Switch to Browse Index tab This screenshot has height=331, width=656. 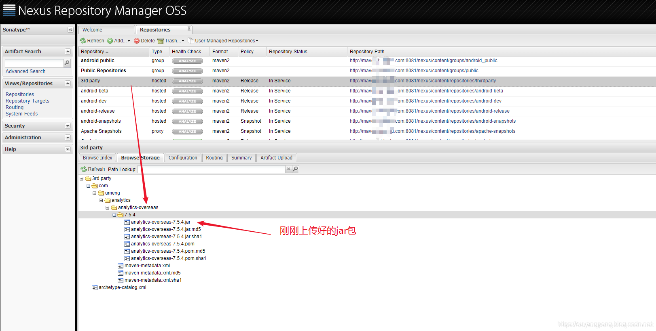pos(97,158)
